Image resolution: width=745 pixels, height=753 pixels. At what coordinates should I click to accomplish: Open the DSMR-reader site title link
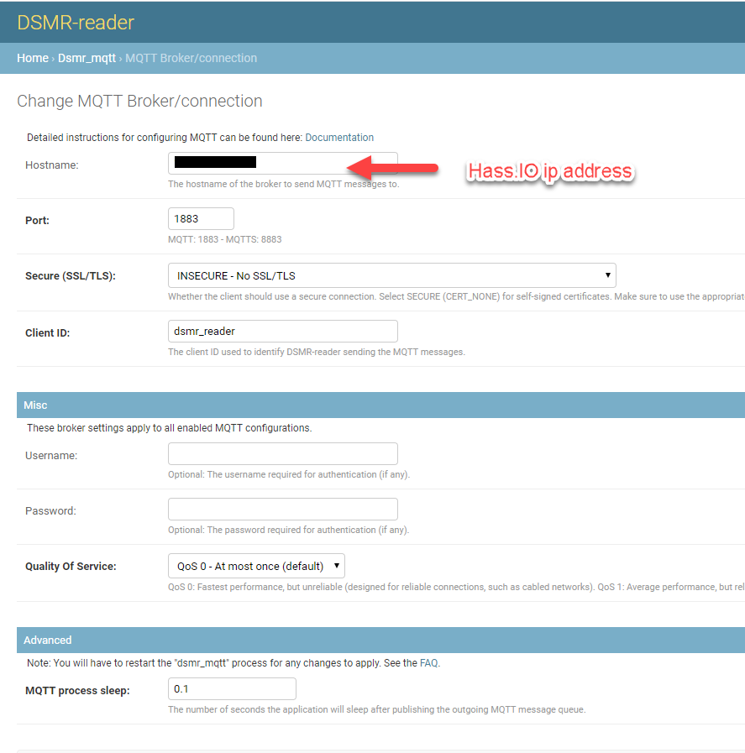(x=76, y=23)
